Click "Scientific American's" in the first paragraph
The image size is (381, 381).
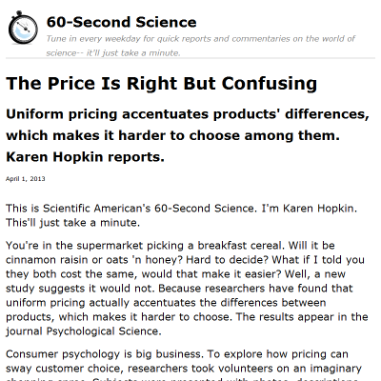tap(96, 209)
